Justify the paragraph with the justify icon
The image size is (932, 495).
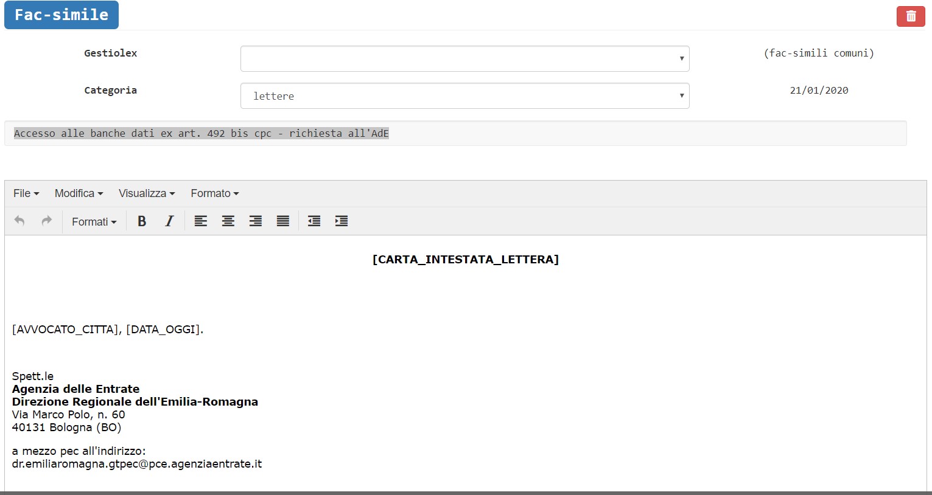tap(282, 221)
